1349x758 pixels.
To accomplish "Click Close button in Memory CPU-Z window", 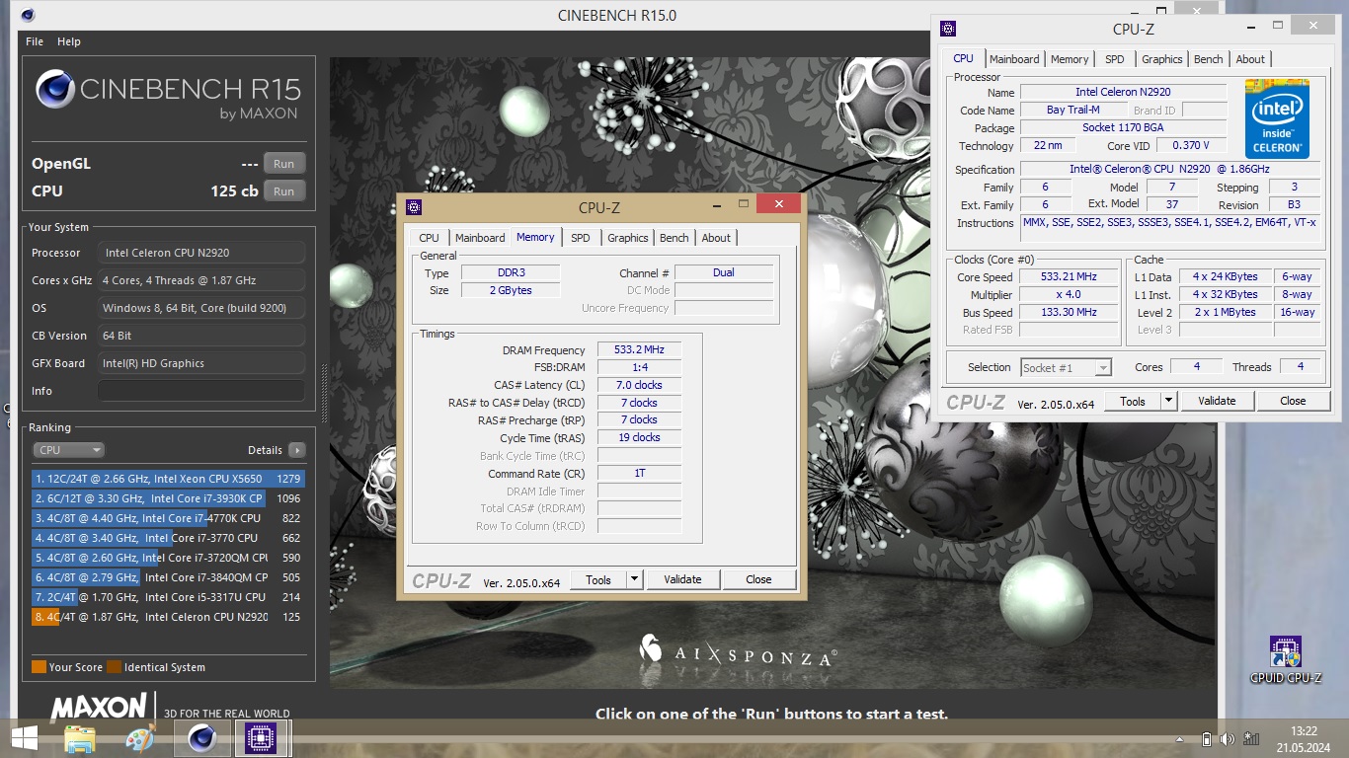I will (758, 580).
